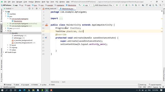Open notification center on taskbar

161,90
